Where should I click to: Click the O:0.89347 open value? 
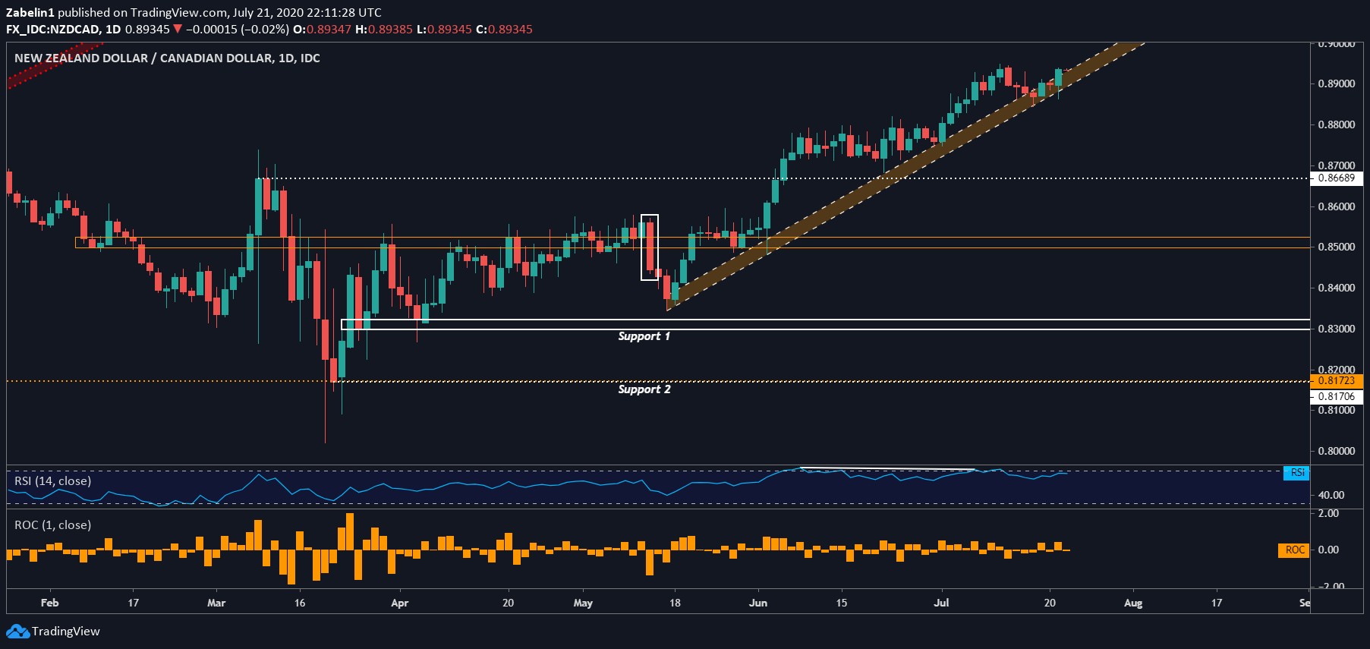click(322, 30)
